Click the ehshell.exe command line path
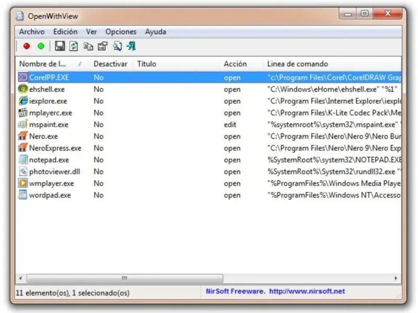 [x=332, y=89]
